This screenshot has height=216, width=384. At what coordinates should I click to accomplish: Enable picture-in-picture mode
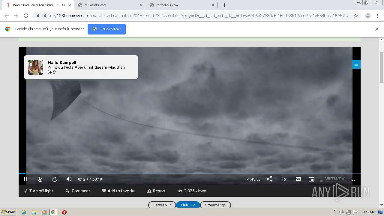tap(311, 179)
